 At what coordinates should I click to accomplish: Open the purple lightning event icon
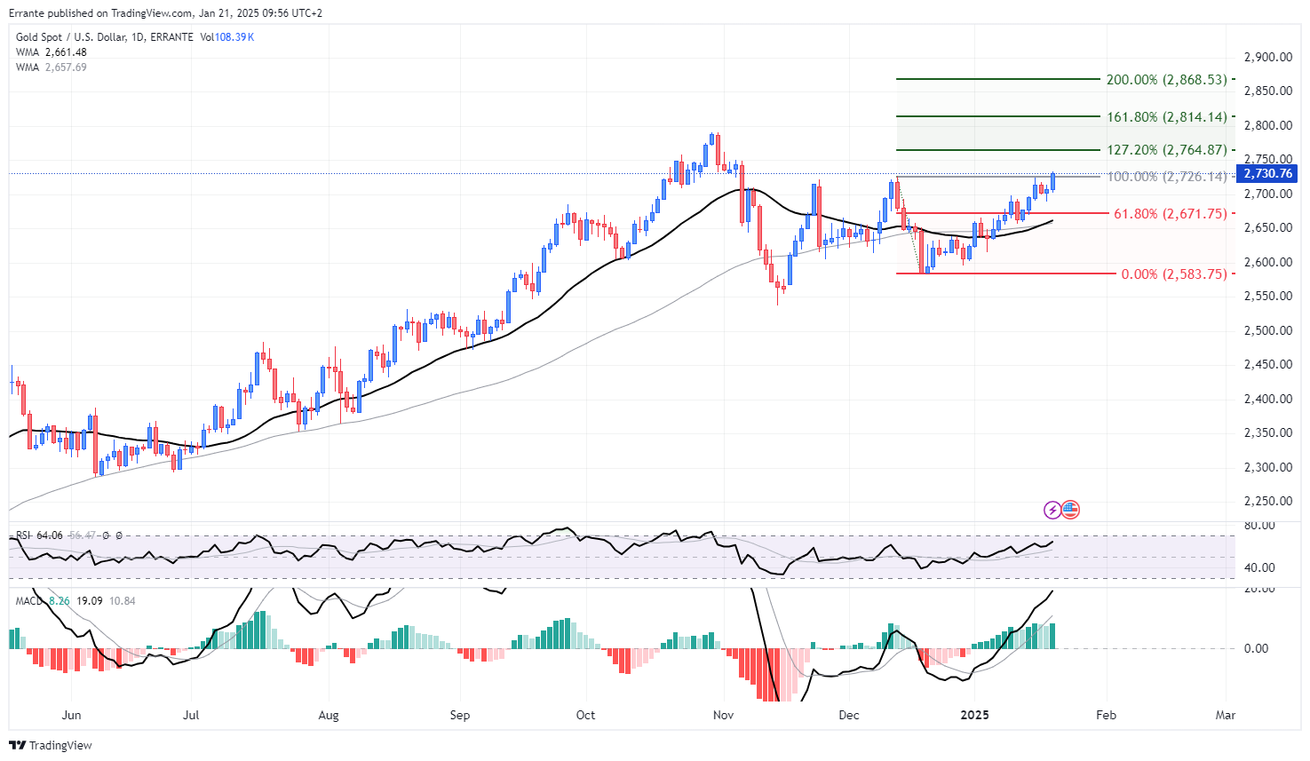(x=1052, y=510)
